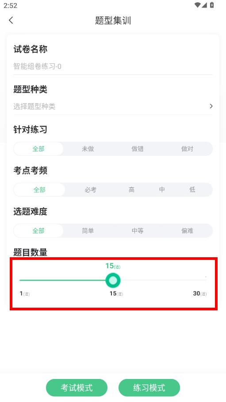Select 中 frequency option
This screenshot has width=226, height=402.
click(x=162, y=190)
